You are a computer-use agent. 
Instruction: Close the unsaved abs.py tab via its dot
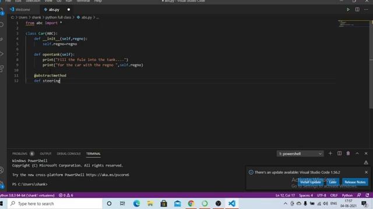point(69,10)
